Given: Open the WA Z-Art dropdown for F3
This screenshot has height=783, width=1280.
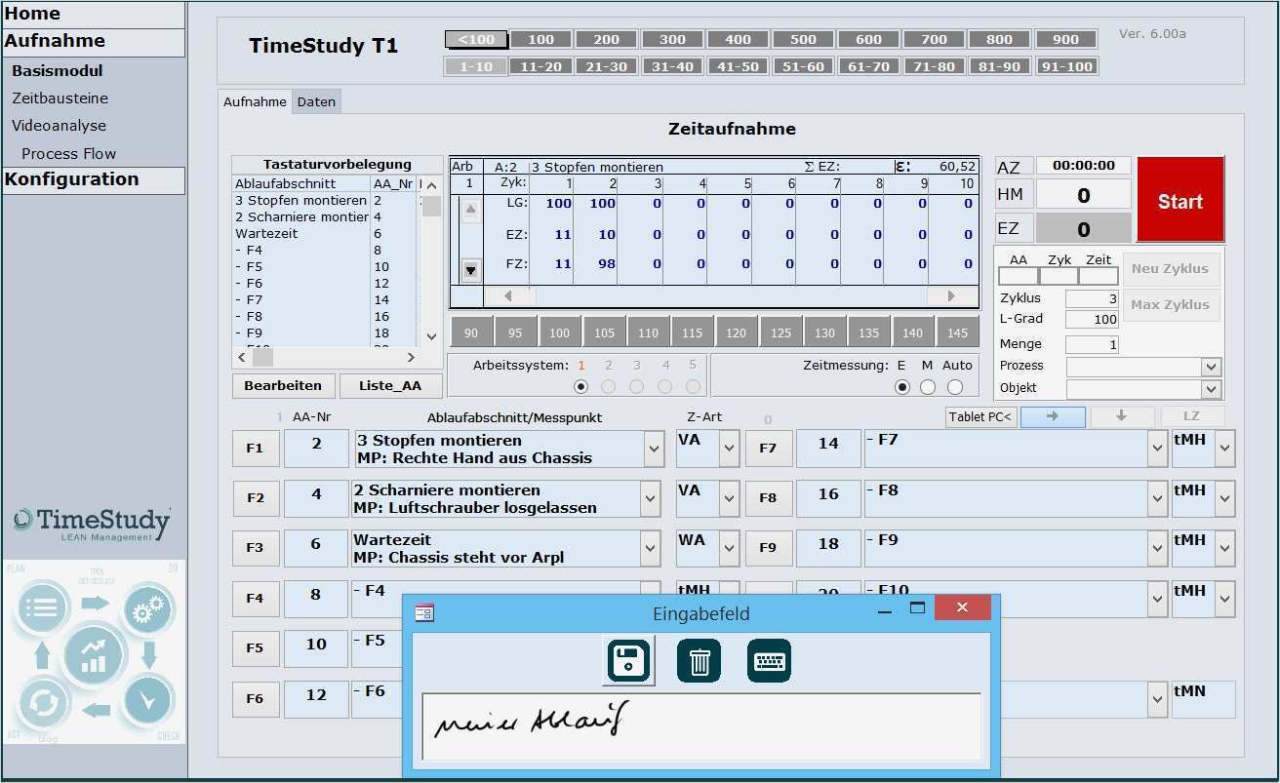Looking at the screenshot, I should point(729,548).
